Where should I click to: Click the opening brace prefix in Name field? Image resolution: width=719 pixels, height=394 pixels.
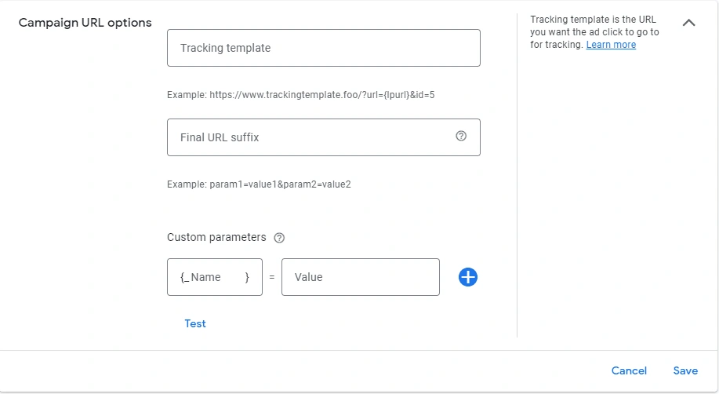[x=185, y=277]
